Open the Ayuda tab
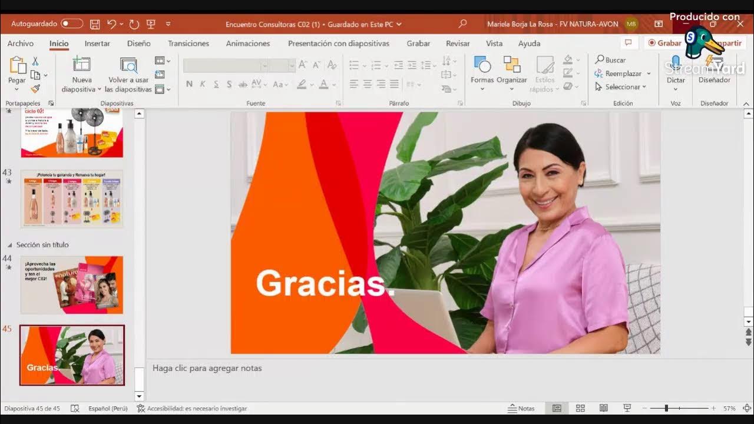754x424 pixels. [x=529, y=44]
